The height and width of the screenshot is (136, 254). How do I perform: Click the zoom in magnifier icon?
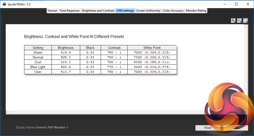(233, 21)
